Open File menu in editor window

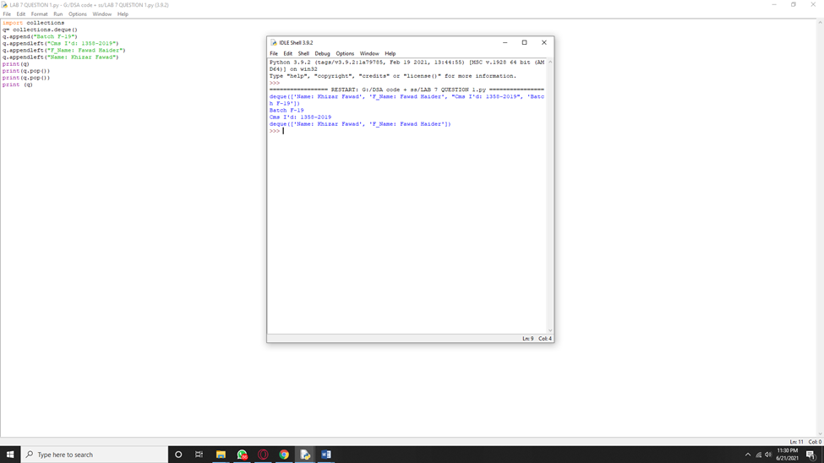pyautogui.click(x=7, y=14)
